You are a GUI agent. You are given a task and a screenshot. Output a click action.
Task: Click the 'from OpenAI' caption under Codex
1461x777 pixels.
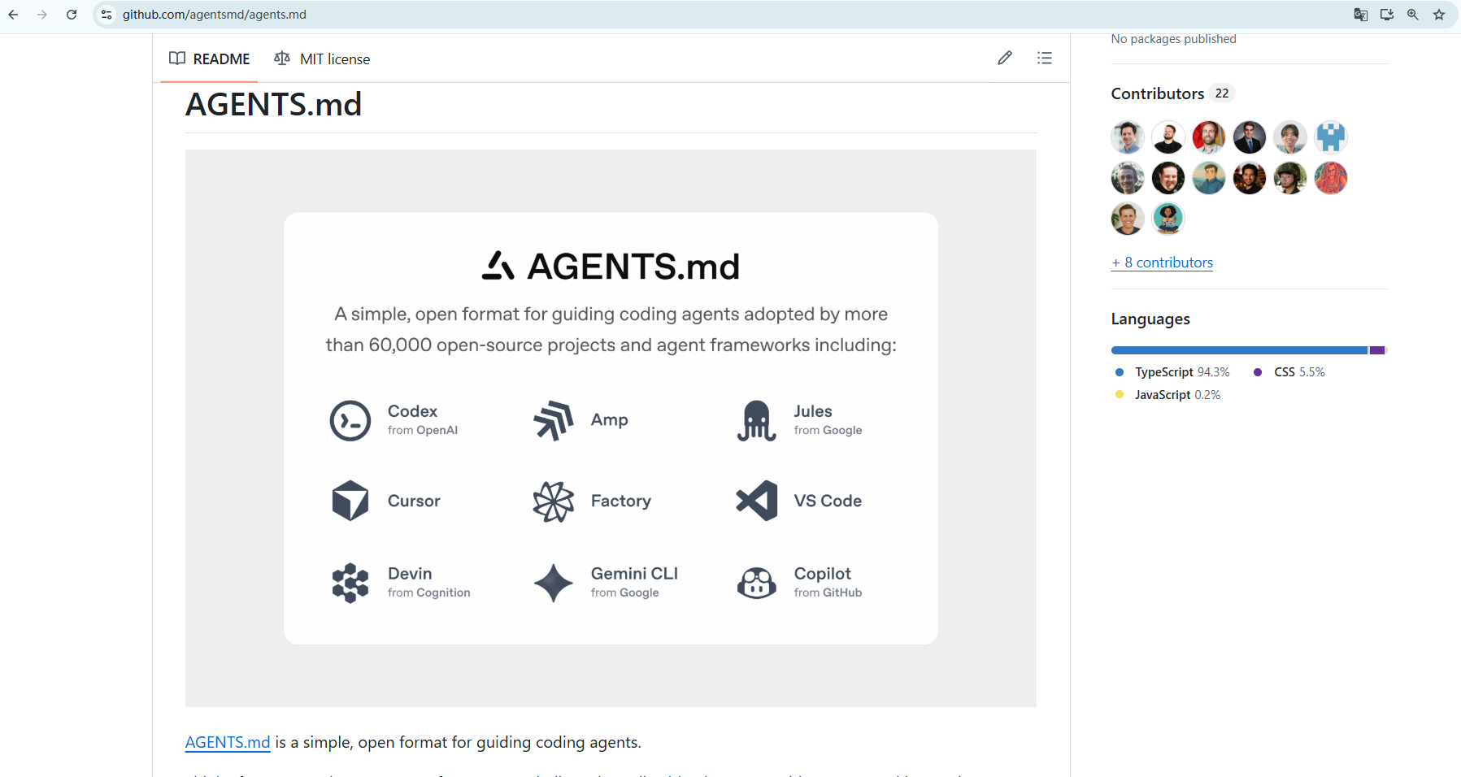[x=423, y=430]
